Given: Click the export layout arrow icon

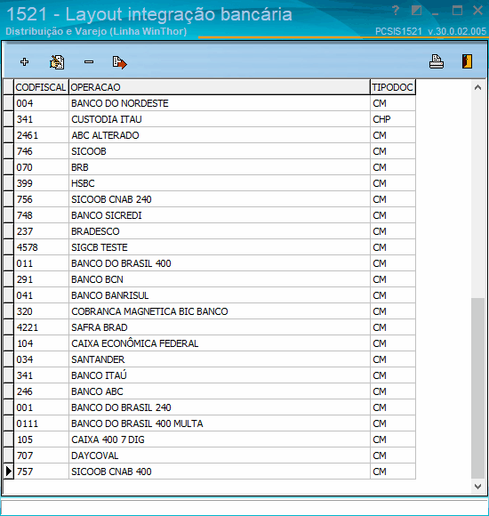Looking at the screenshot, I should pyautogui.click(x=119, y=62).
